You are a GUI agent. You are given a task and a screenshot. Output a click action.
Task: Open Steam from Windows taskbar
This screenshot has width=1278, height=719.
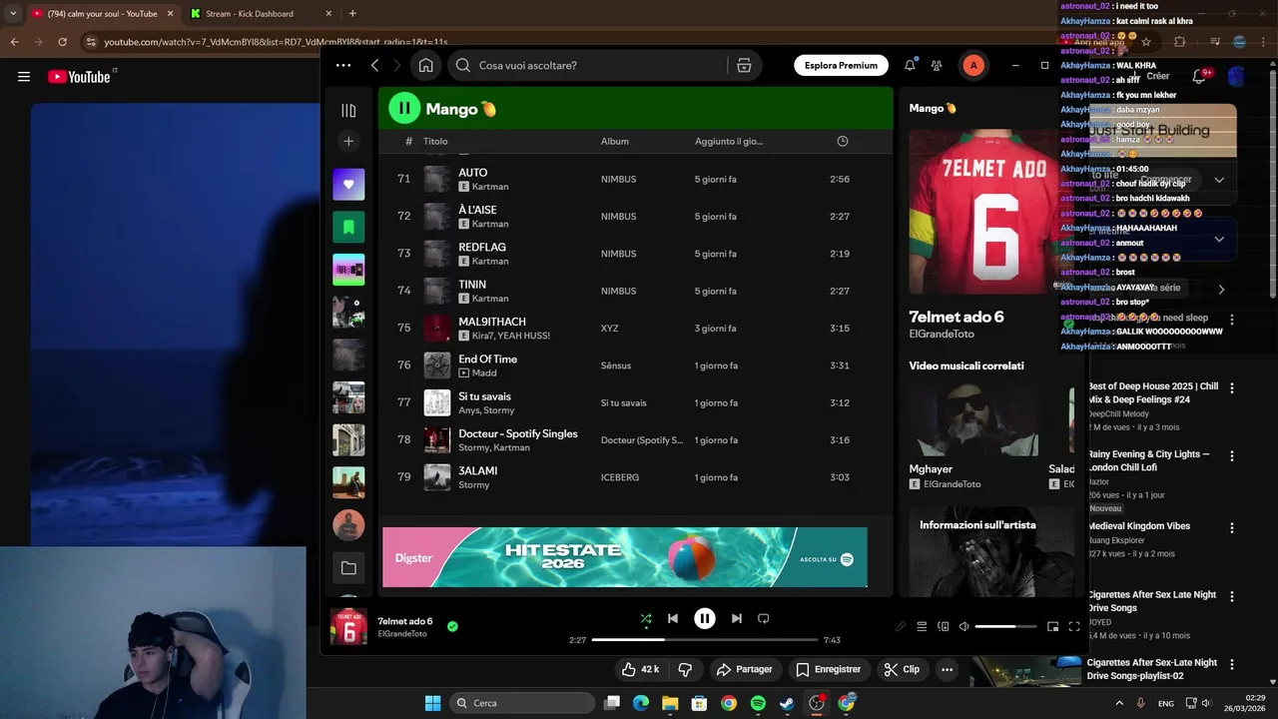(787, 703)
